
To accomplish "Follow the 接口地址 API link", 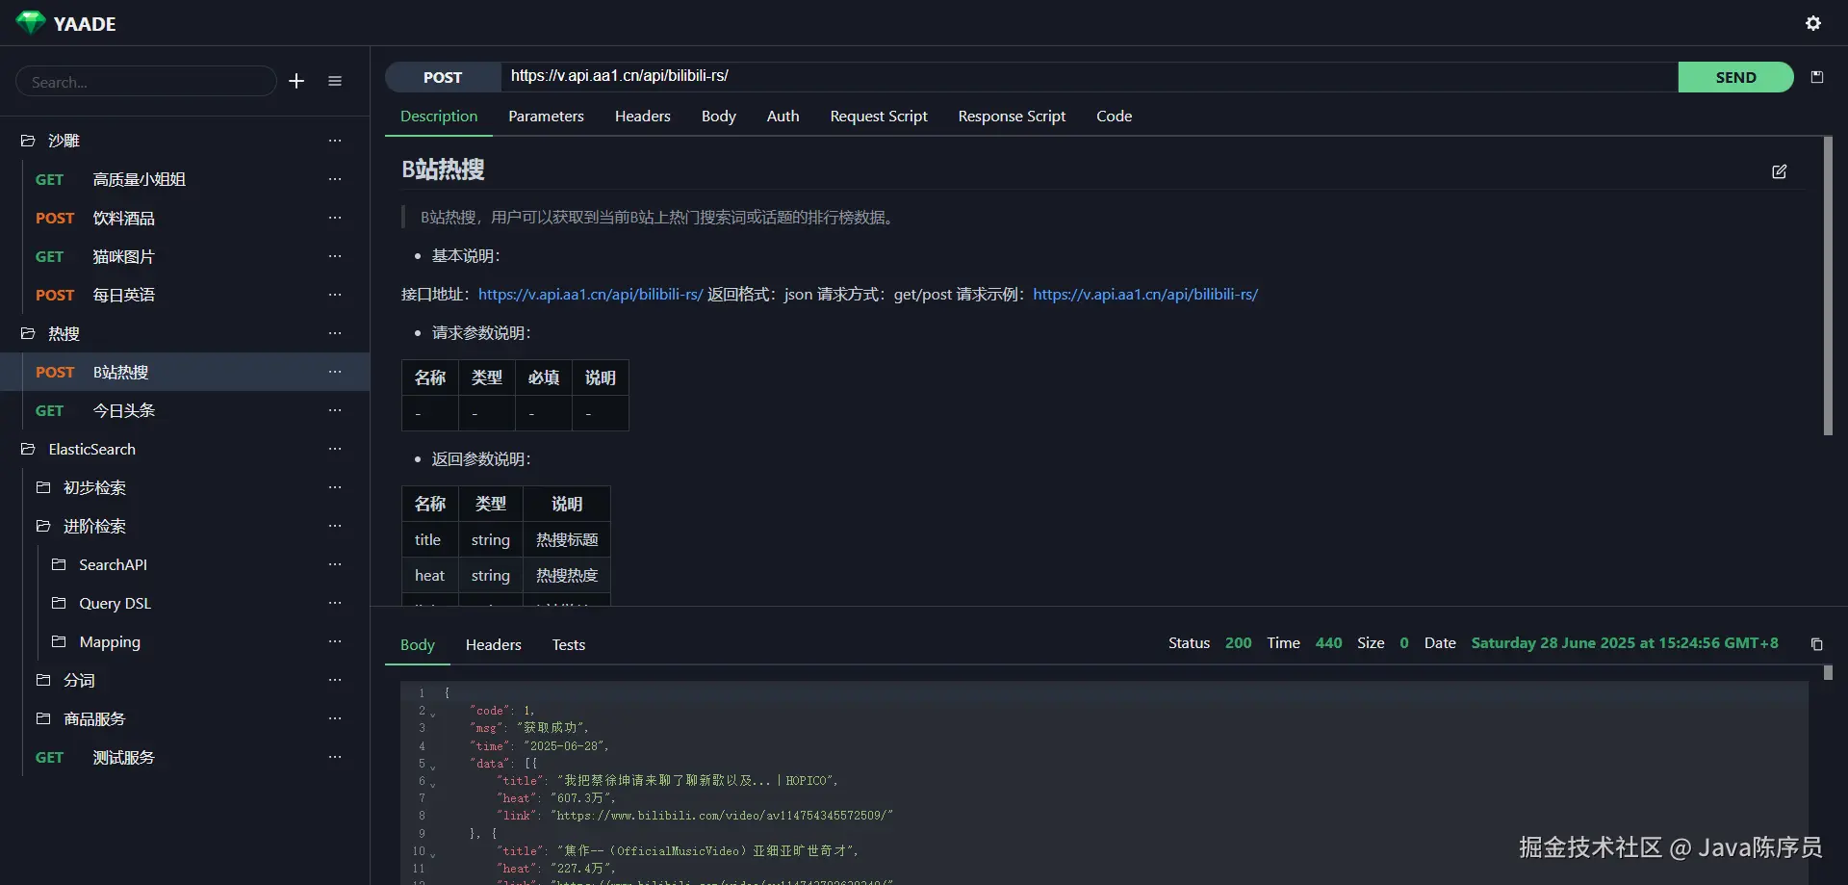I will pos(591,295).
